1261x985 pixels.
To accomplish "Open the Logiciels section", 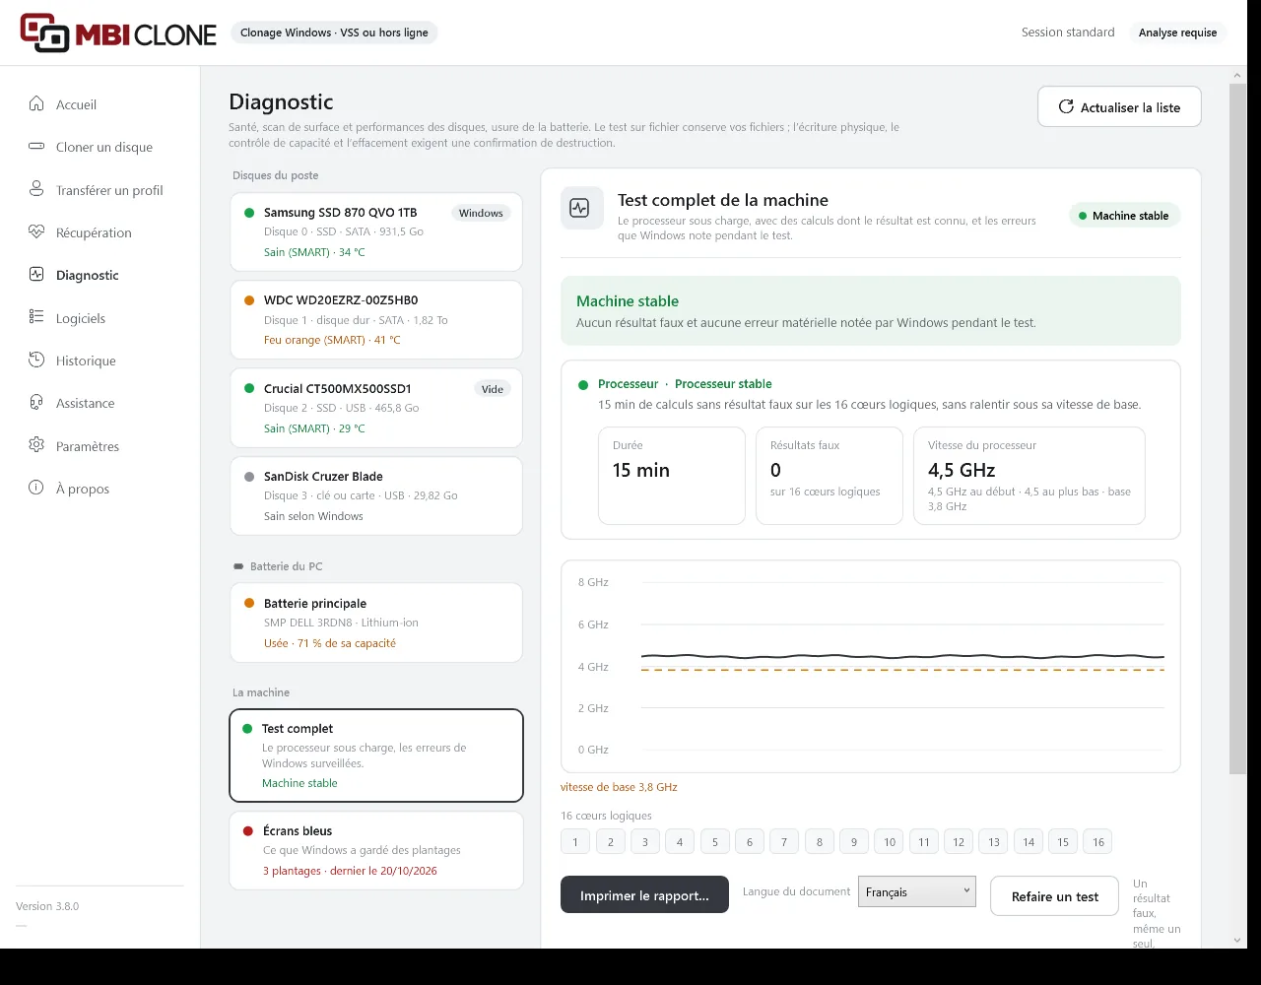I will point(101,318).
